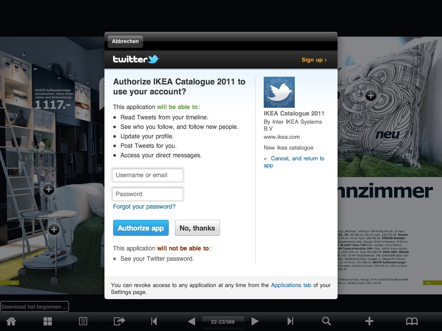Go to next page with right arrow
This screenshot has height=331, width=442.
click(255, 321)
